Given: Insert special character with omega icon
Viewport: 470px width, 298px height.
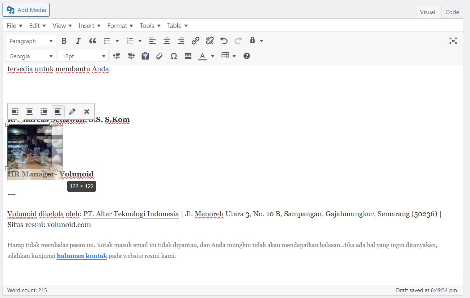Looking at the screenshot, I should [174, 56].
